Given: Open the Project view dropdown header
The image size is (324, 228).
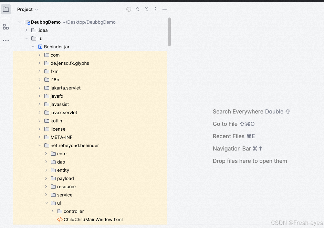Looking at the screenshot, I should click(x=27, y=9).
